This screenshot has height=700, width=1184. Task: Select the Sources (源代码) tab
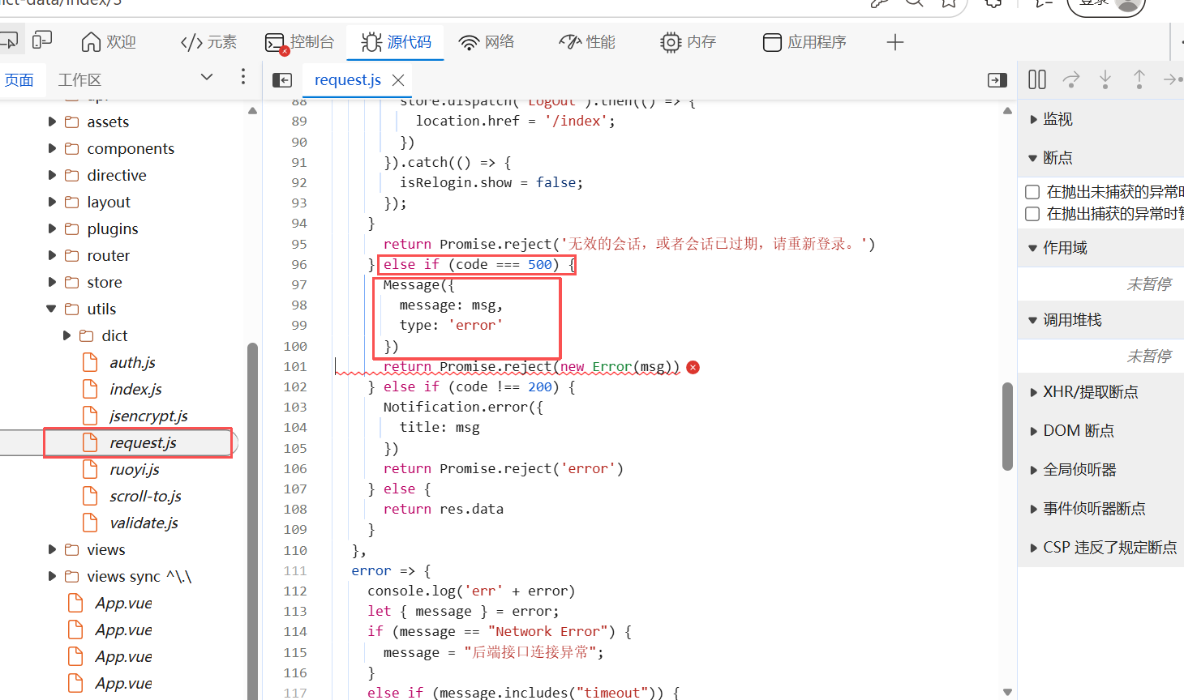(x=396, y=42)
